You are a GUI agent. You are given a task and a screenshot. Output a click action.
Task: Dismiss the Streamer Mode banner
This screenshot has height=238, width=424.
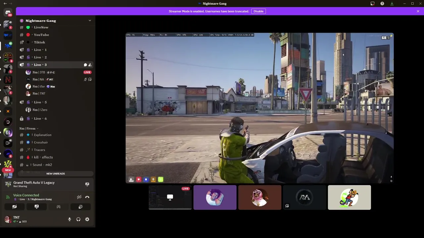click(418, 11)
